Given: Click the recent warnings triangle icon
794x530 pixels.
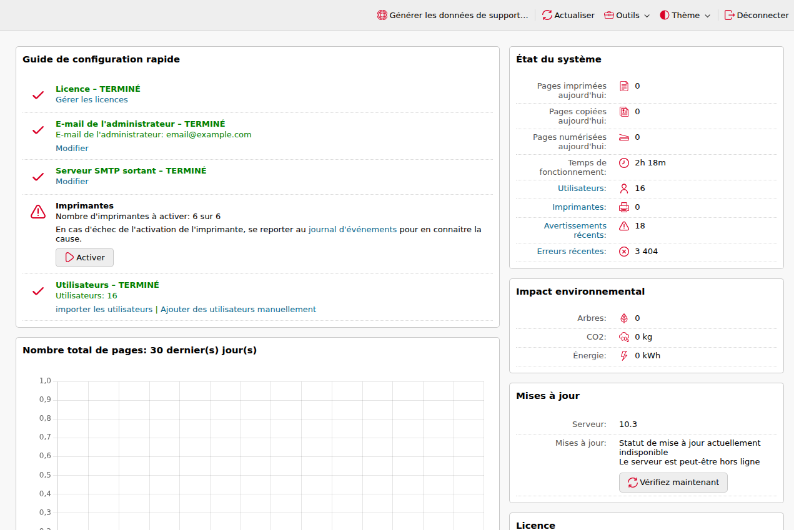Looking at the screenshot, I should click(x=624, y=226).
